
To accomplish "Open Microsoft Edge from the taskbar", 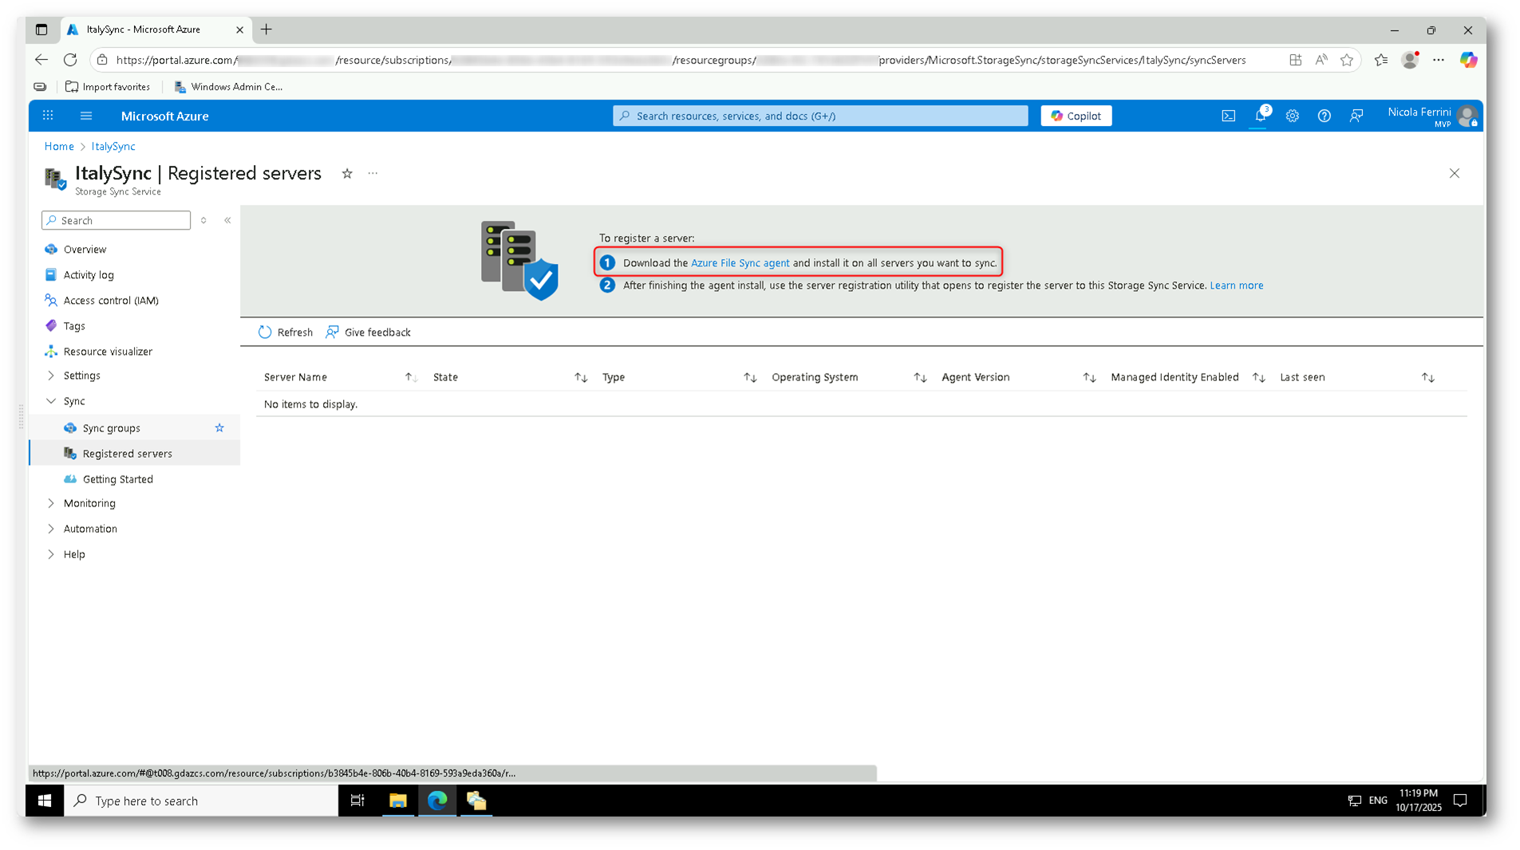I will [437, 801].
